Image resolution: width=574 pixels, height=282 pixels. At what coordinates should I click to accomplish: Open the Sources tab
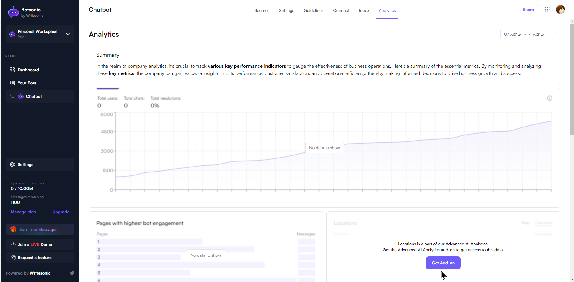(x=262, y=10)
